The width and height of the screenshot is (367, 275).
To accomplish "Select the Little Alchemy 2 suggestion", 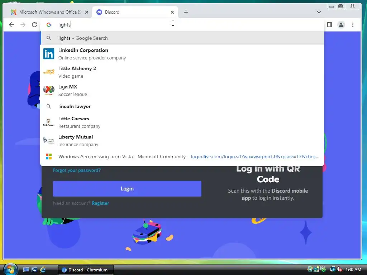I will [182, 72].
